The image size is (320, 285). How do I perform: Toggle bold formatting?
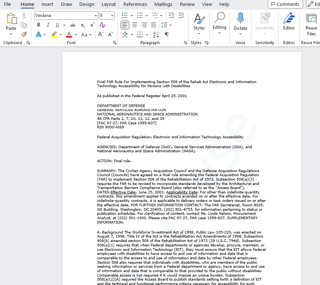pyautogui.click(x=38, y=25)
